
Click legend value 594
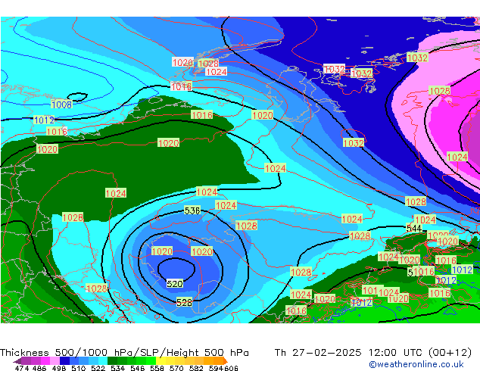point(216,368)
